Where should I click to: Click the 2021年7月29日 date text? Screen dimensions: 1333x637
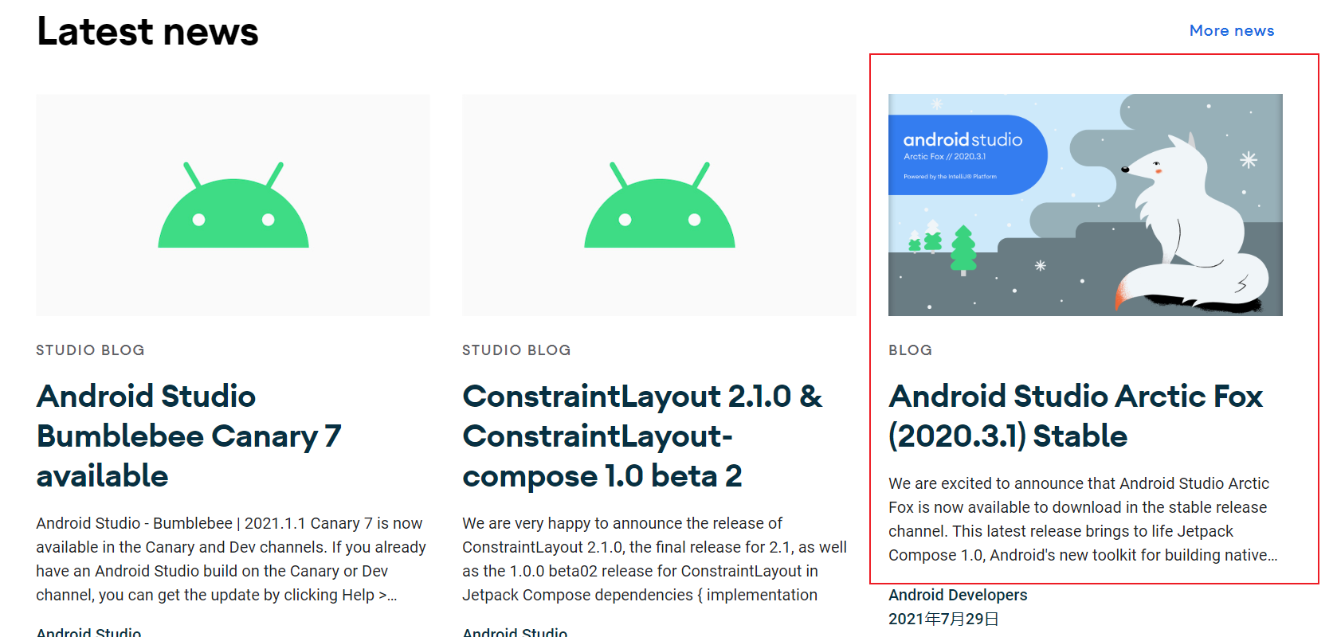pos(943,619)
